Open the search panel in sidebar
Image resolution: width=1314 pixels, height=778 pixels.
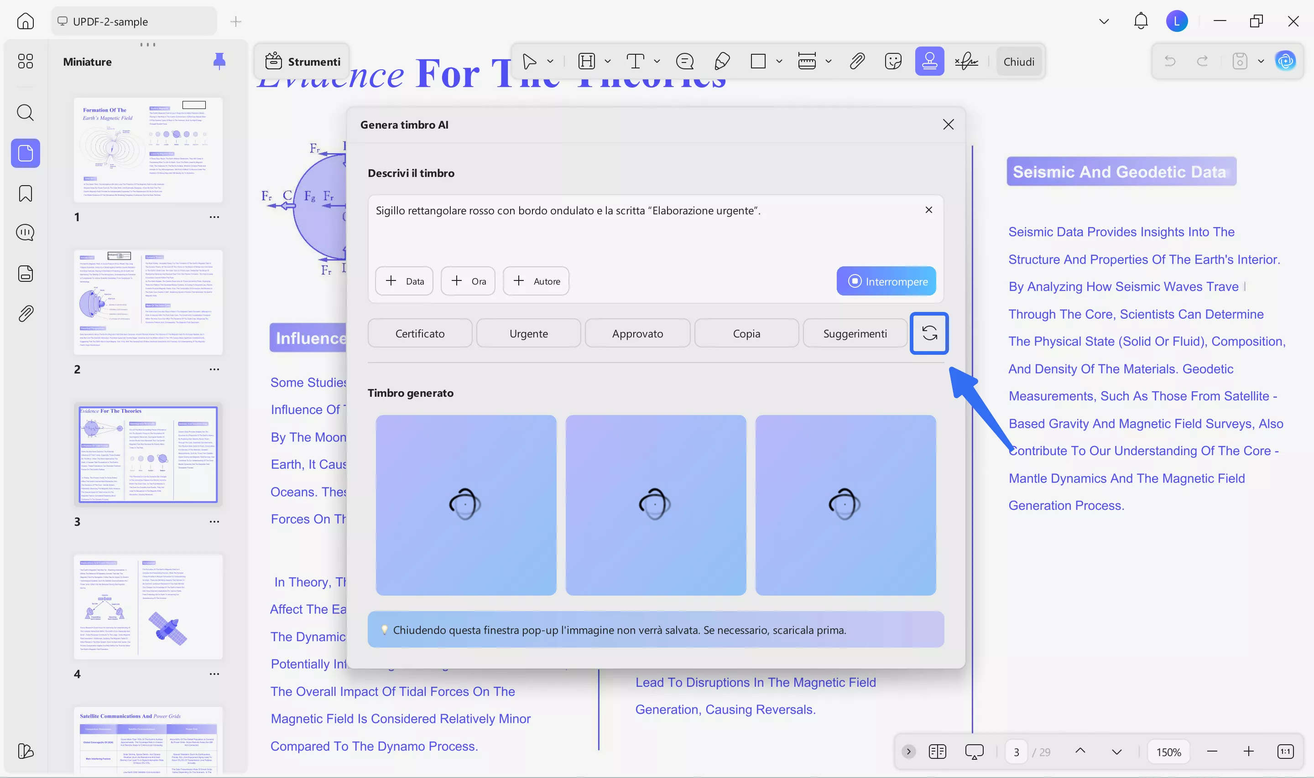pyautogui.click(x=25, y=112)
